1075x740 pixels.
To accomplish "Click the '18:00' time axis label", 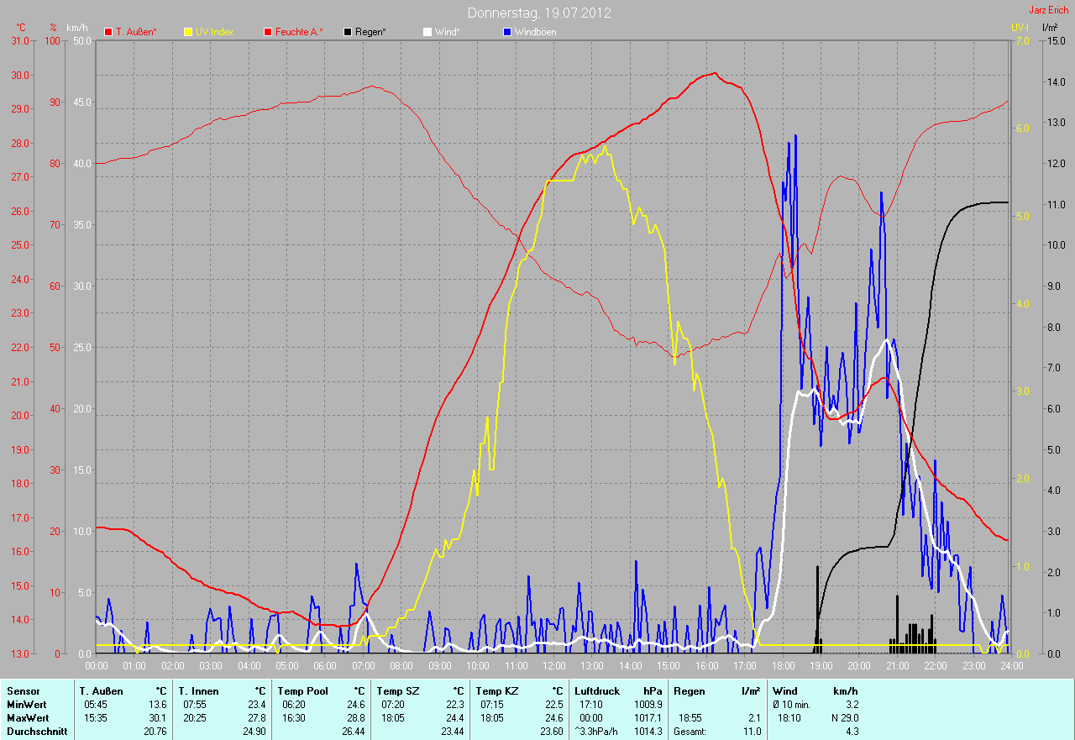I will tap(783, 666).
